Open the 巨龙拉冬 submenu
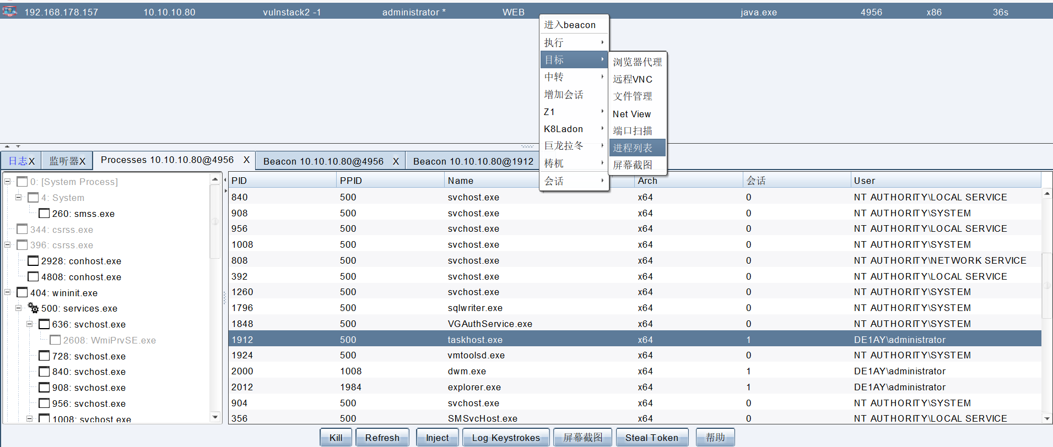The height and width of the screenshot is (447, 1053). [574, 146]
